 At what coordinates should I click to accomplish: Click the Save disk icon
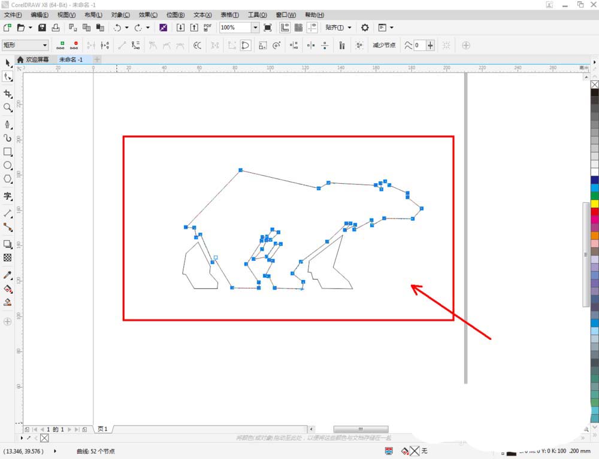[42, 28]
